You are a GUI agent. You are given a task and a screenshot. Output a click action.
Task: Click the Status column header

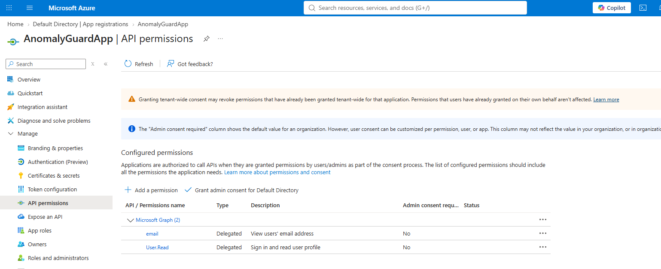(472, 206)
